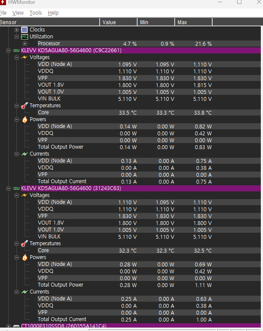Expand the Processor utilization row
263x331 pixels.
25,44
